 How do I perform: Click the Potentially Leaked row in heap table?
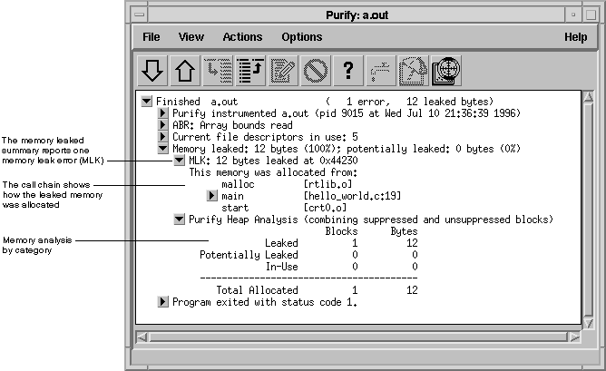pyautogui.click(x=308, y=255)
